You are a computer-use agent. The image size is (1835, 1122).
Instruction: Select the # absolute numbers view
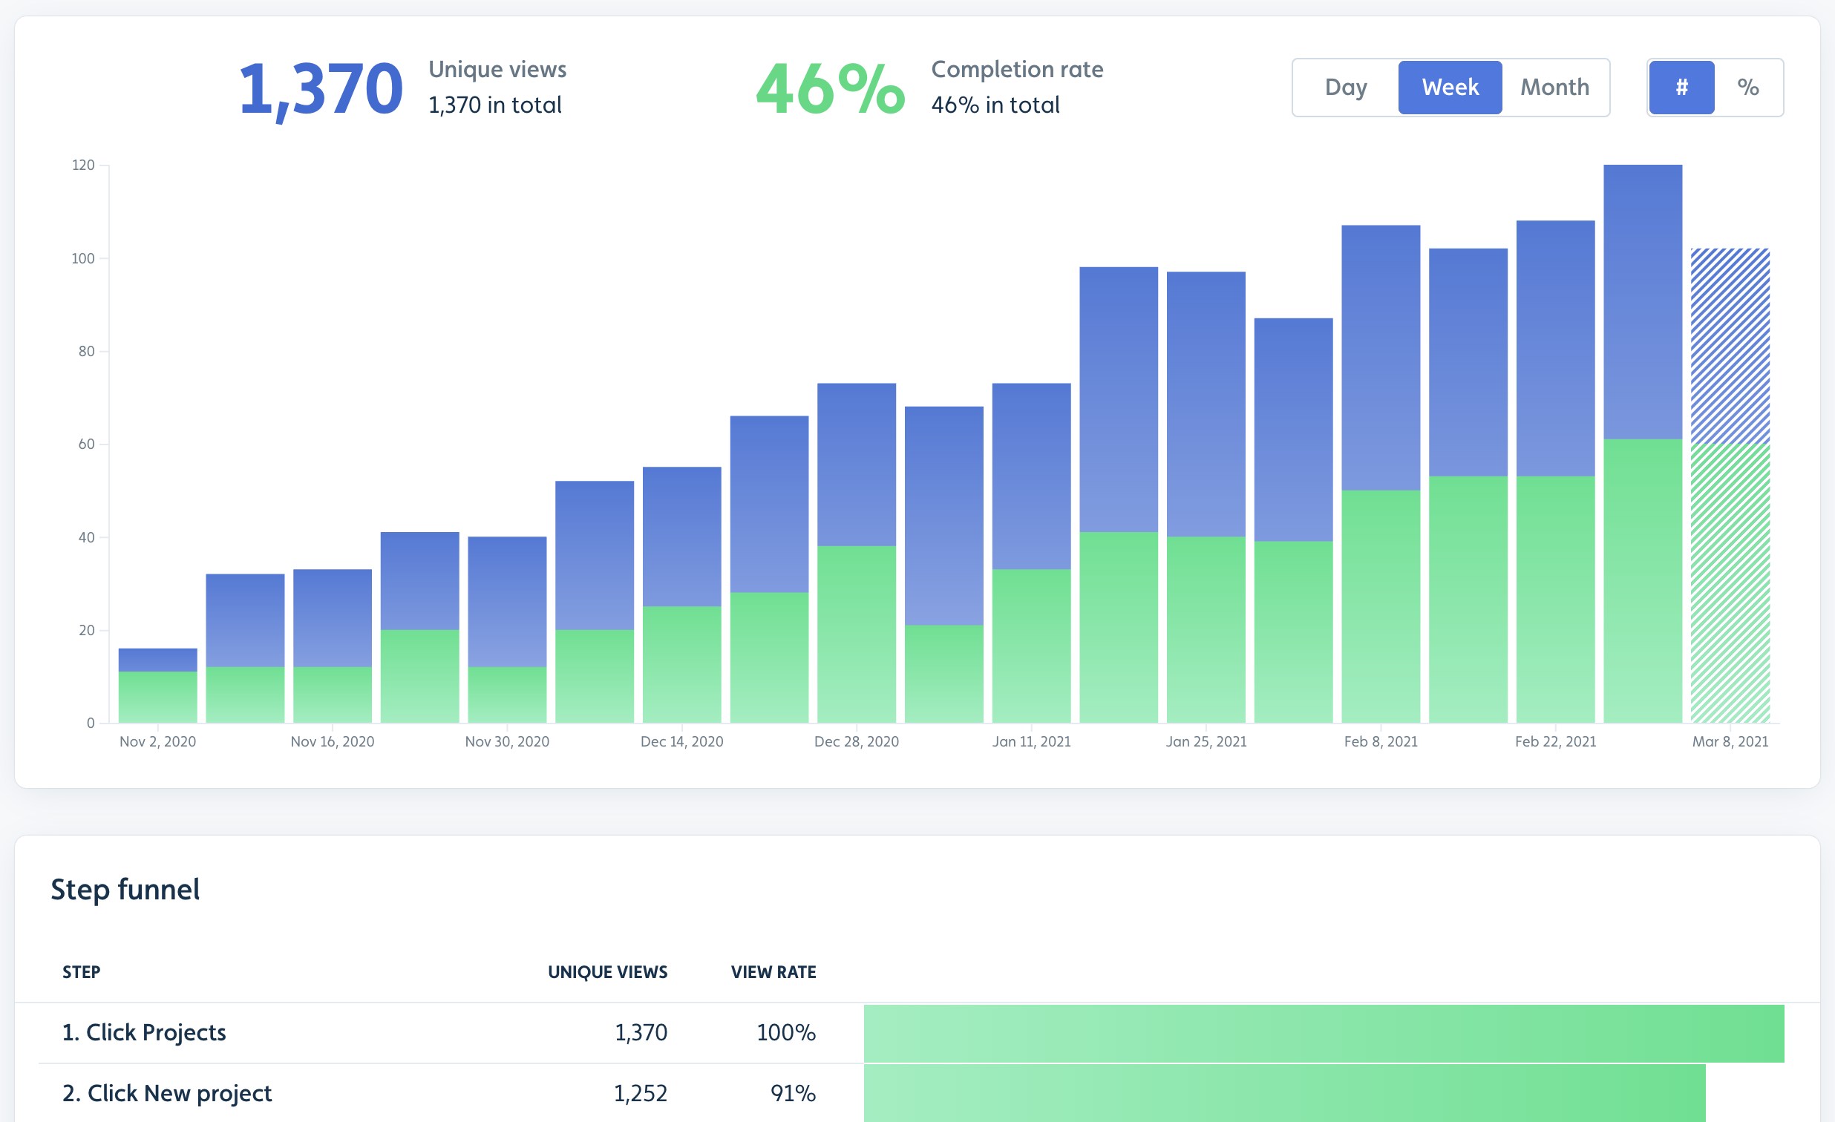(x=1681, y=87)
